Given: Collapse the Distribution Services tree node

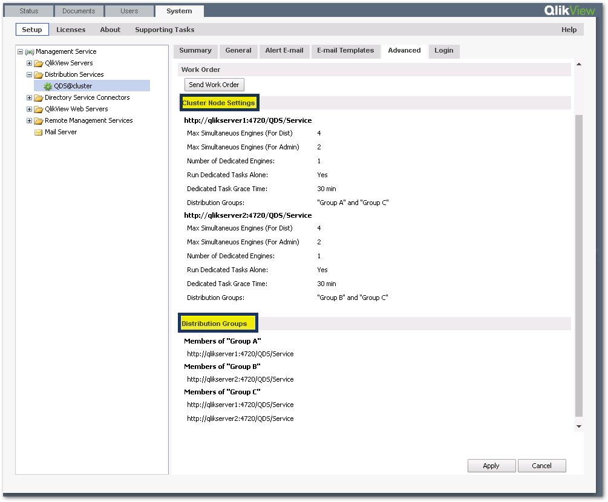Looking at the screenshot, I should tap(29, 74).
